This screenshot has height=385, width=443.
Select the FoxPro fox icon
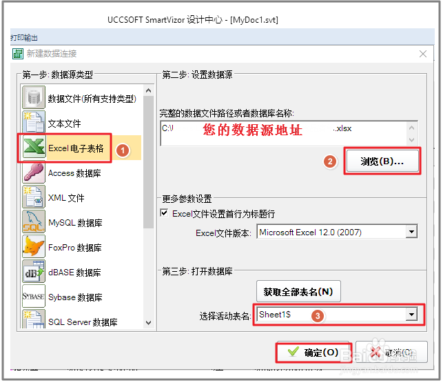tap(34, 247)
